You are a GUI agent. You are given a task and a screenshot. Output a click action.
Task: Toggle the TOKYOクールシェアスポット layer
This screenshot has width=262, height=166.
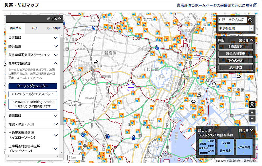coord(33,94)
